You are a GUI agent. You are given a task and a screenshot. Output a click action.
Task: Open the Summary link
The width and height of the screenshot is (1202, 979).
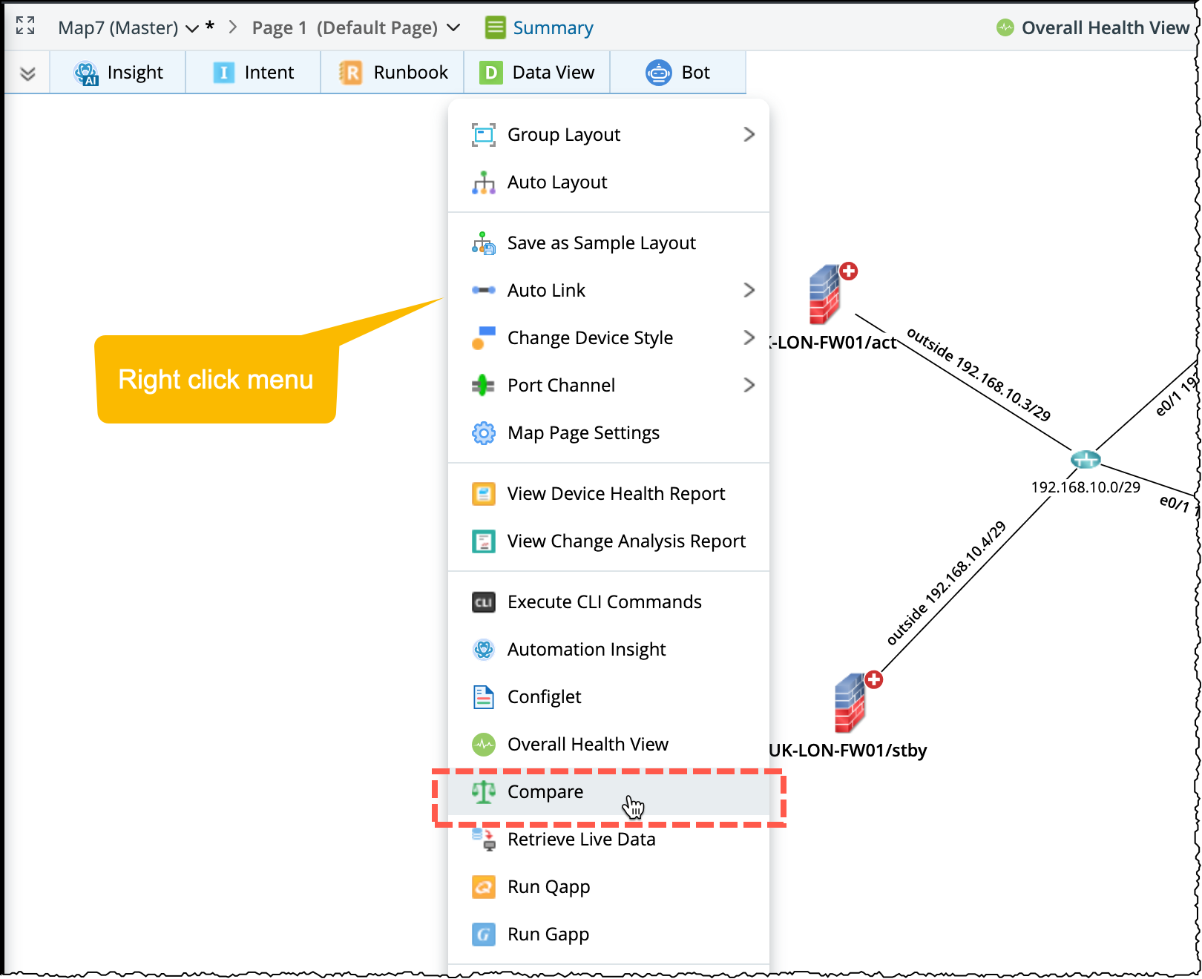coord(553,28)
